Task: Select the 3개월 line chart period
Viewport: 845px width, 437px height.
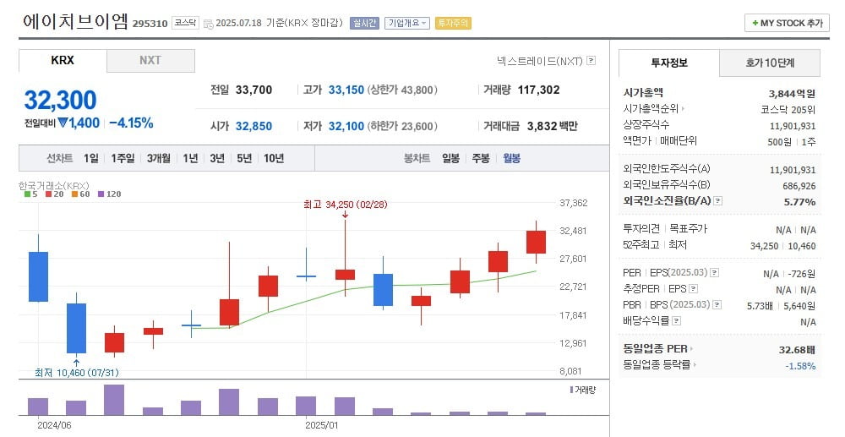Action: (159, 158)
